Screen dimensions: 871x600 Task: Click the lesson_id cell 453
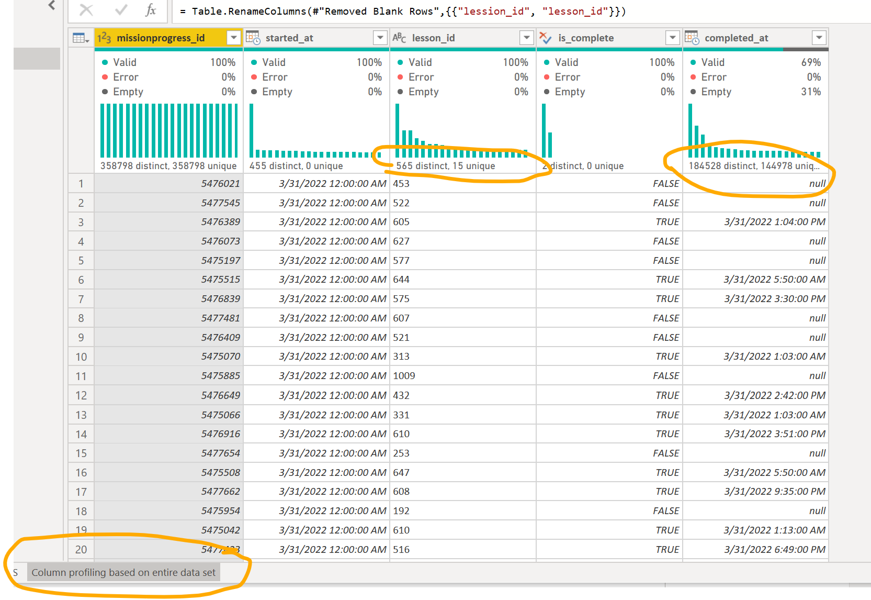463,184
